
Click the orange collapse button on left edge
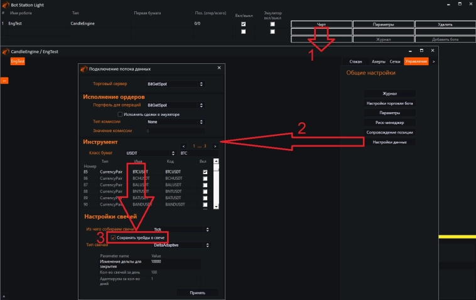coord(3,81)
